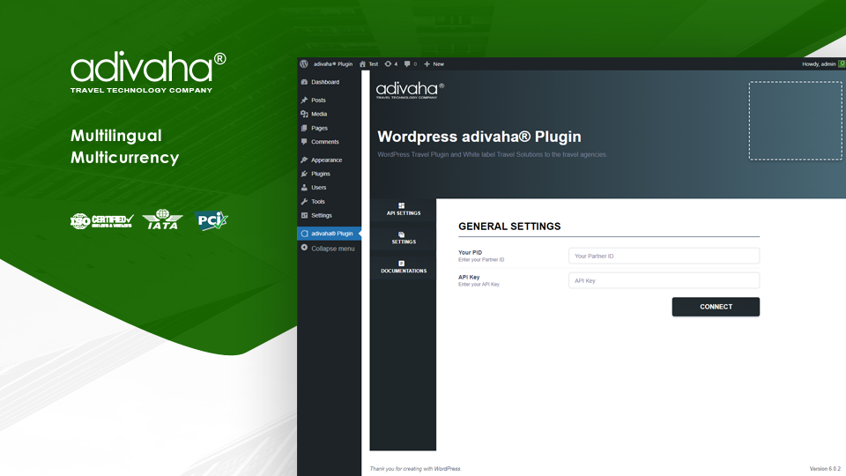
Task: Open the updates icon showing 4
Action: pos(390,63)
